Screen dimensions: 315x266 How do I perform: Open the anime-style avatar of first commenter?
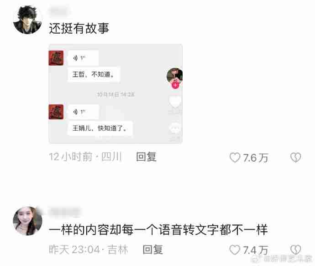(x=27, y=20)
